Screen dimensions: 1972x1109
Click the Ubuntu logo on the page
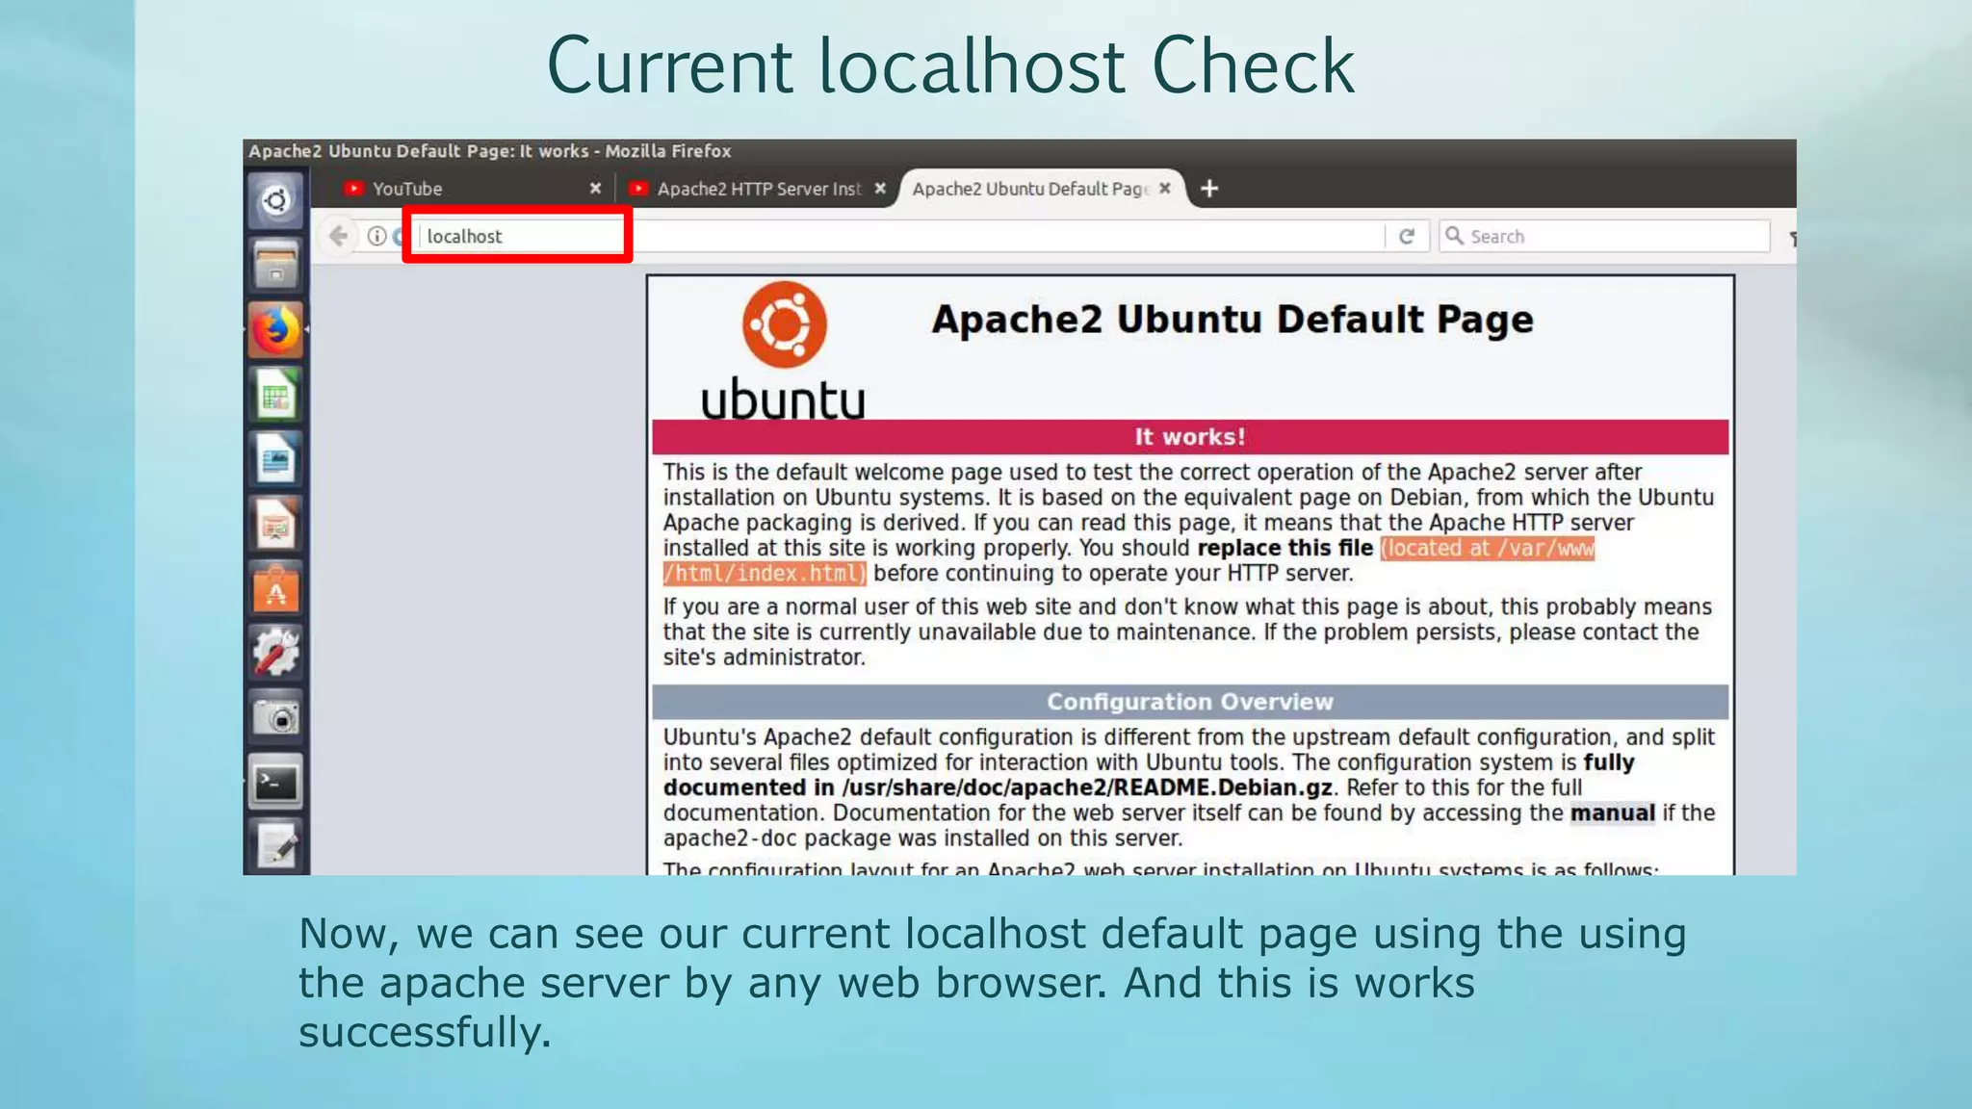(783, 350)
